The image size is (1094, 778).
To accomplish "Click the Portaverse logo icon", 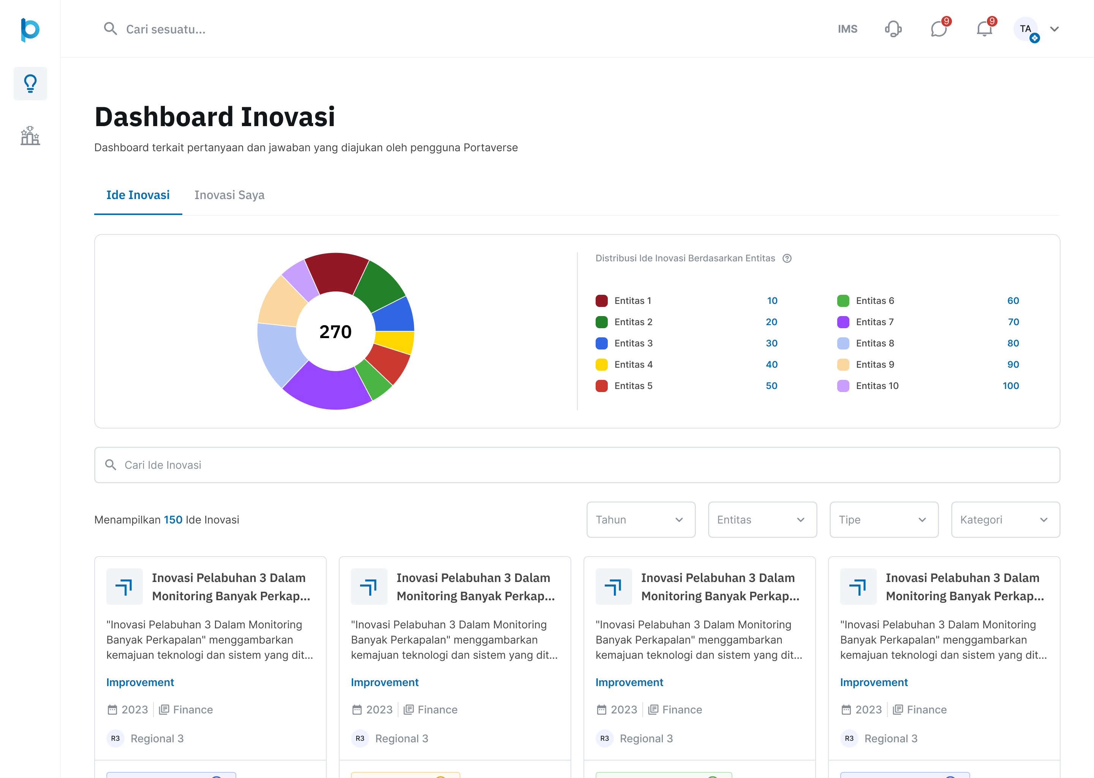I will 30,29.
